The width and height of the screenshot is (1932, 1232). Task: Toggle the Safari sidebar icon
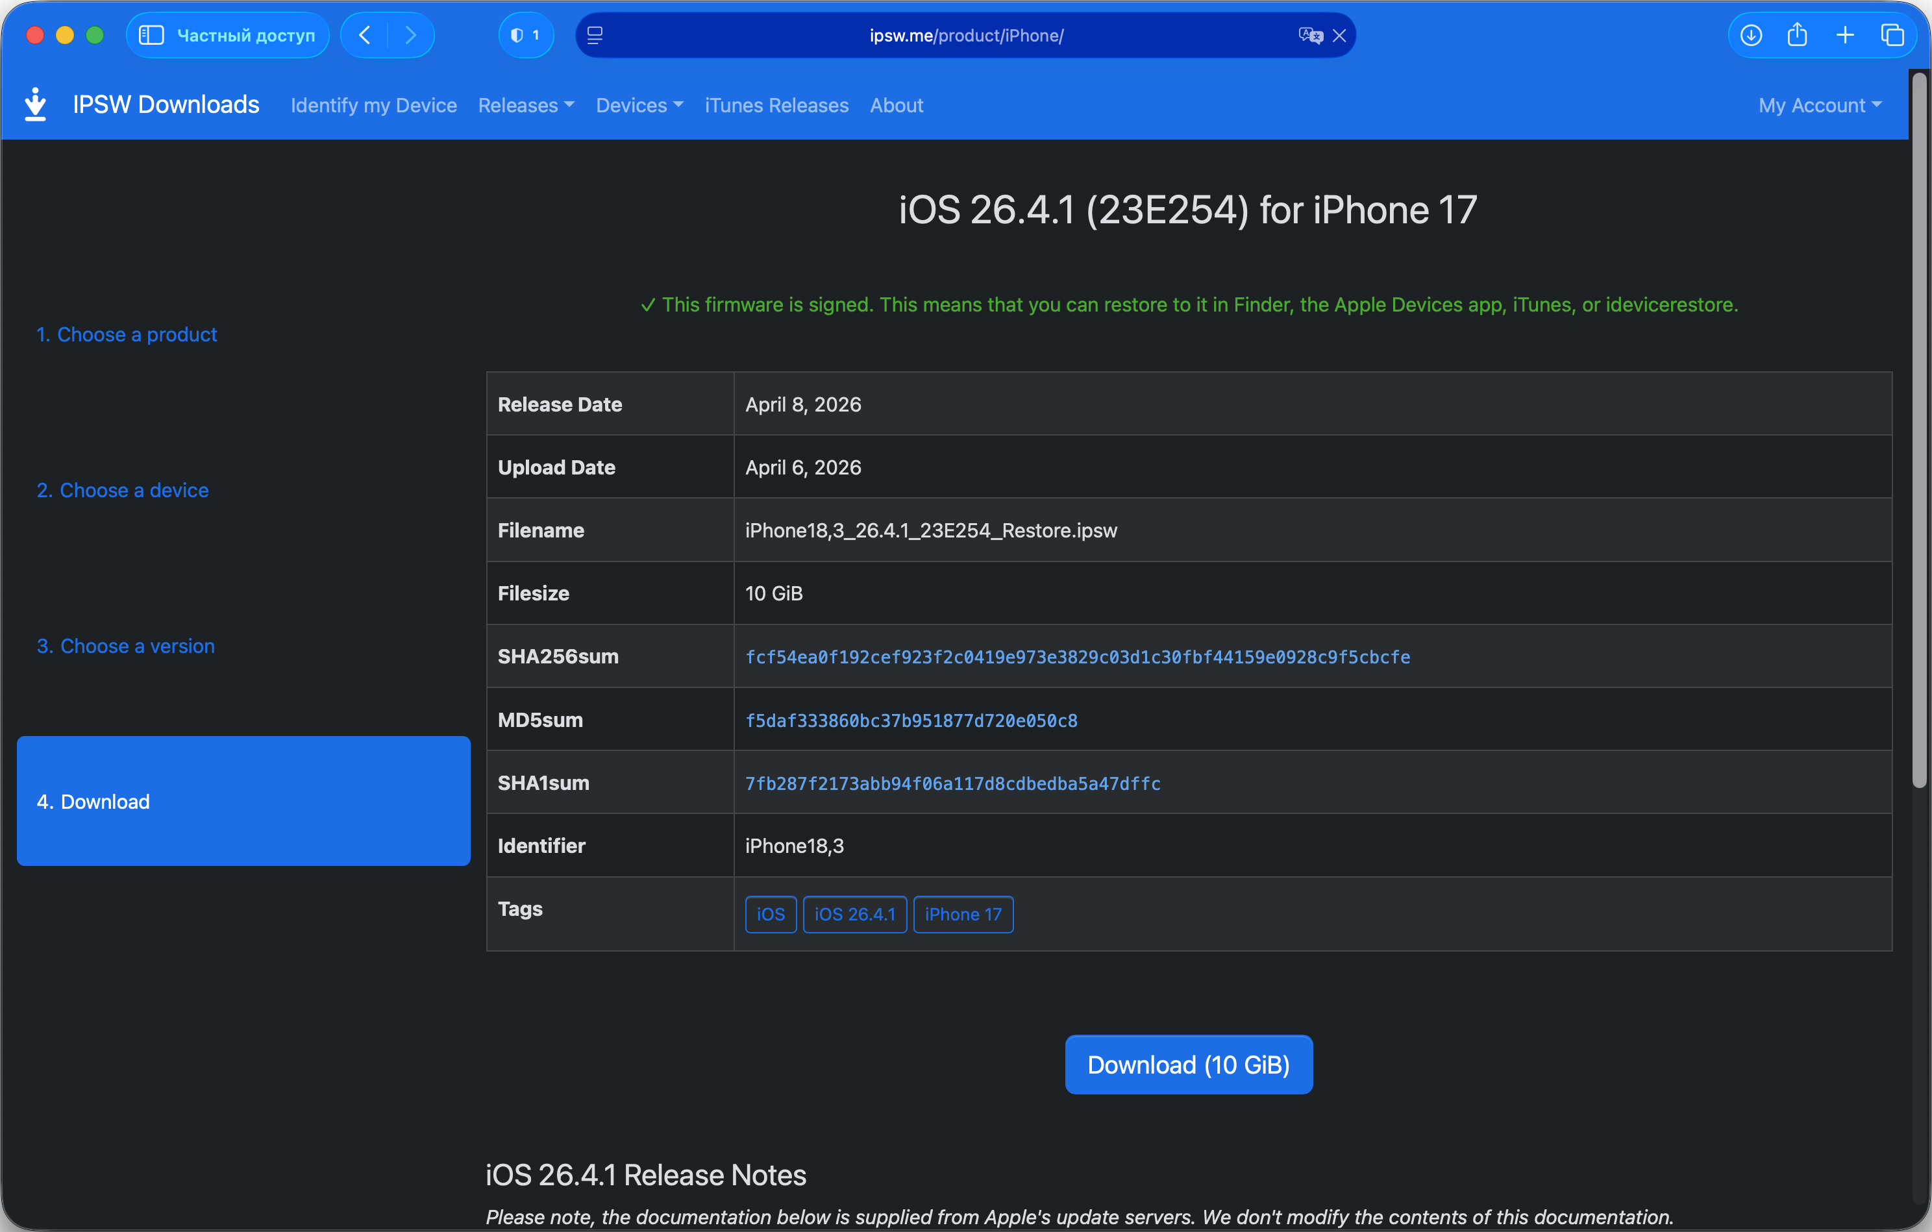coord(151,35)
